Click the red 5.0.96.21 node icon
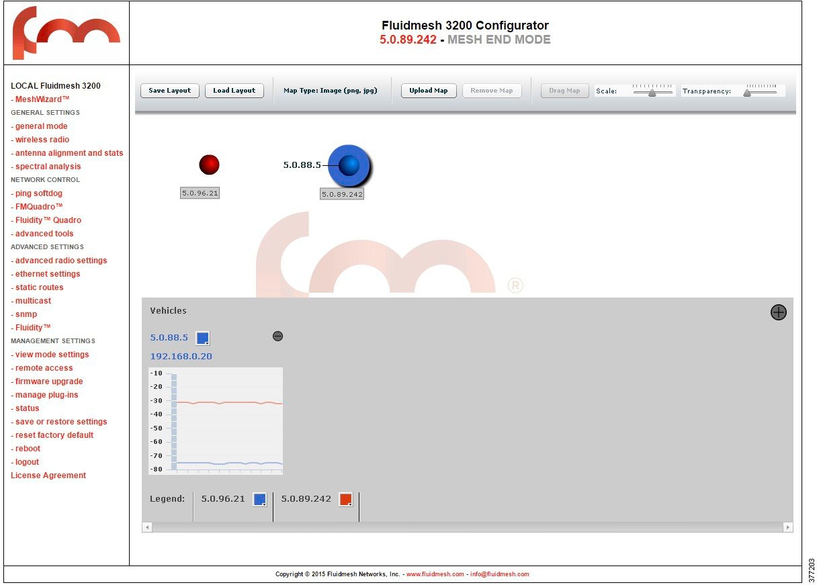This screenshot has height=585, width=819. pos(209,165)
